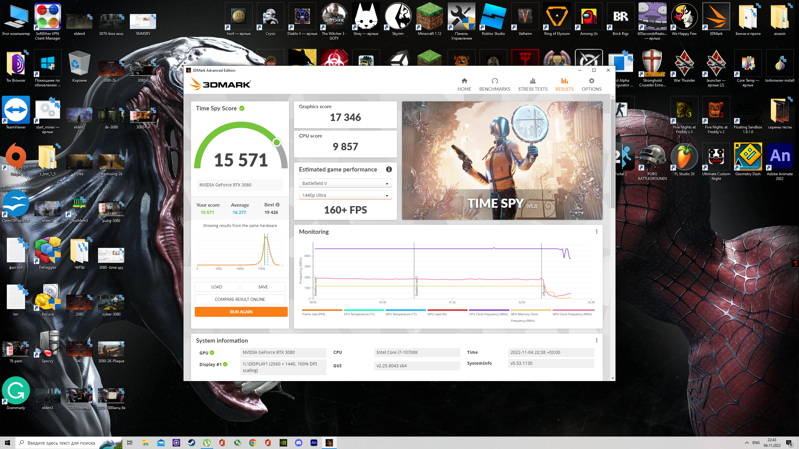Screen dimensions: 799x449
Task: Go to the Benchmarks gauge icon
Action: pyautogui.click(x=494, y=81)
